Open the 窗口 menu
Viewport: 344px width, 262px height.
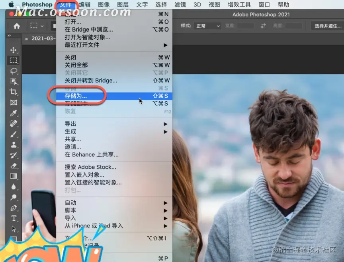point(264,4)
